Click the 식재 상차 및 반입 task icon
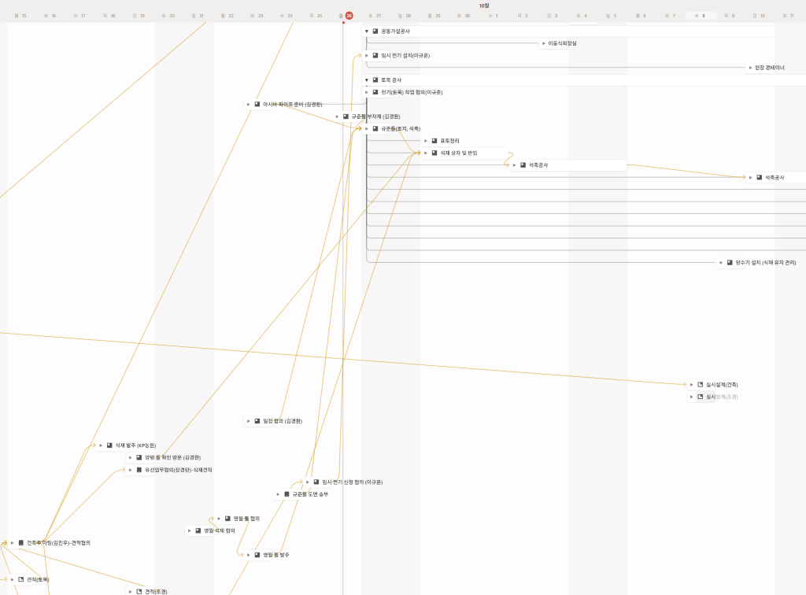This screenshot has height=595, width=806. point(434,153)
